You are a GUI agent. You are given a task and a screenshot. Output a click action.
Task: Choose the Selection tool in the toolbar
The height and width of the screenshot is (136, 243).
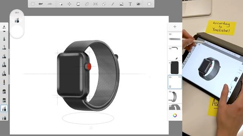pos(61,4)
